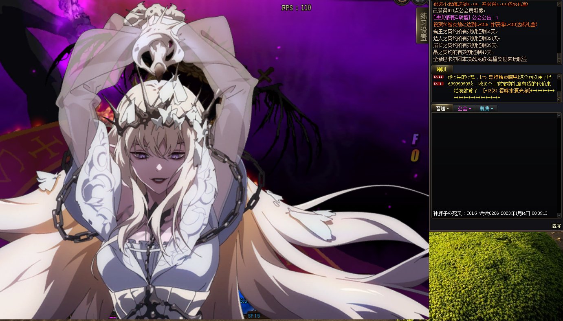This screenshot has width=563, height=321.
Task: Click the player name 孙胖子の死灵
Action: click(448, 213)
